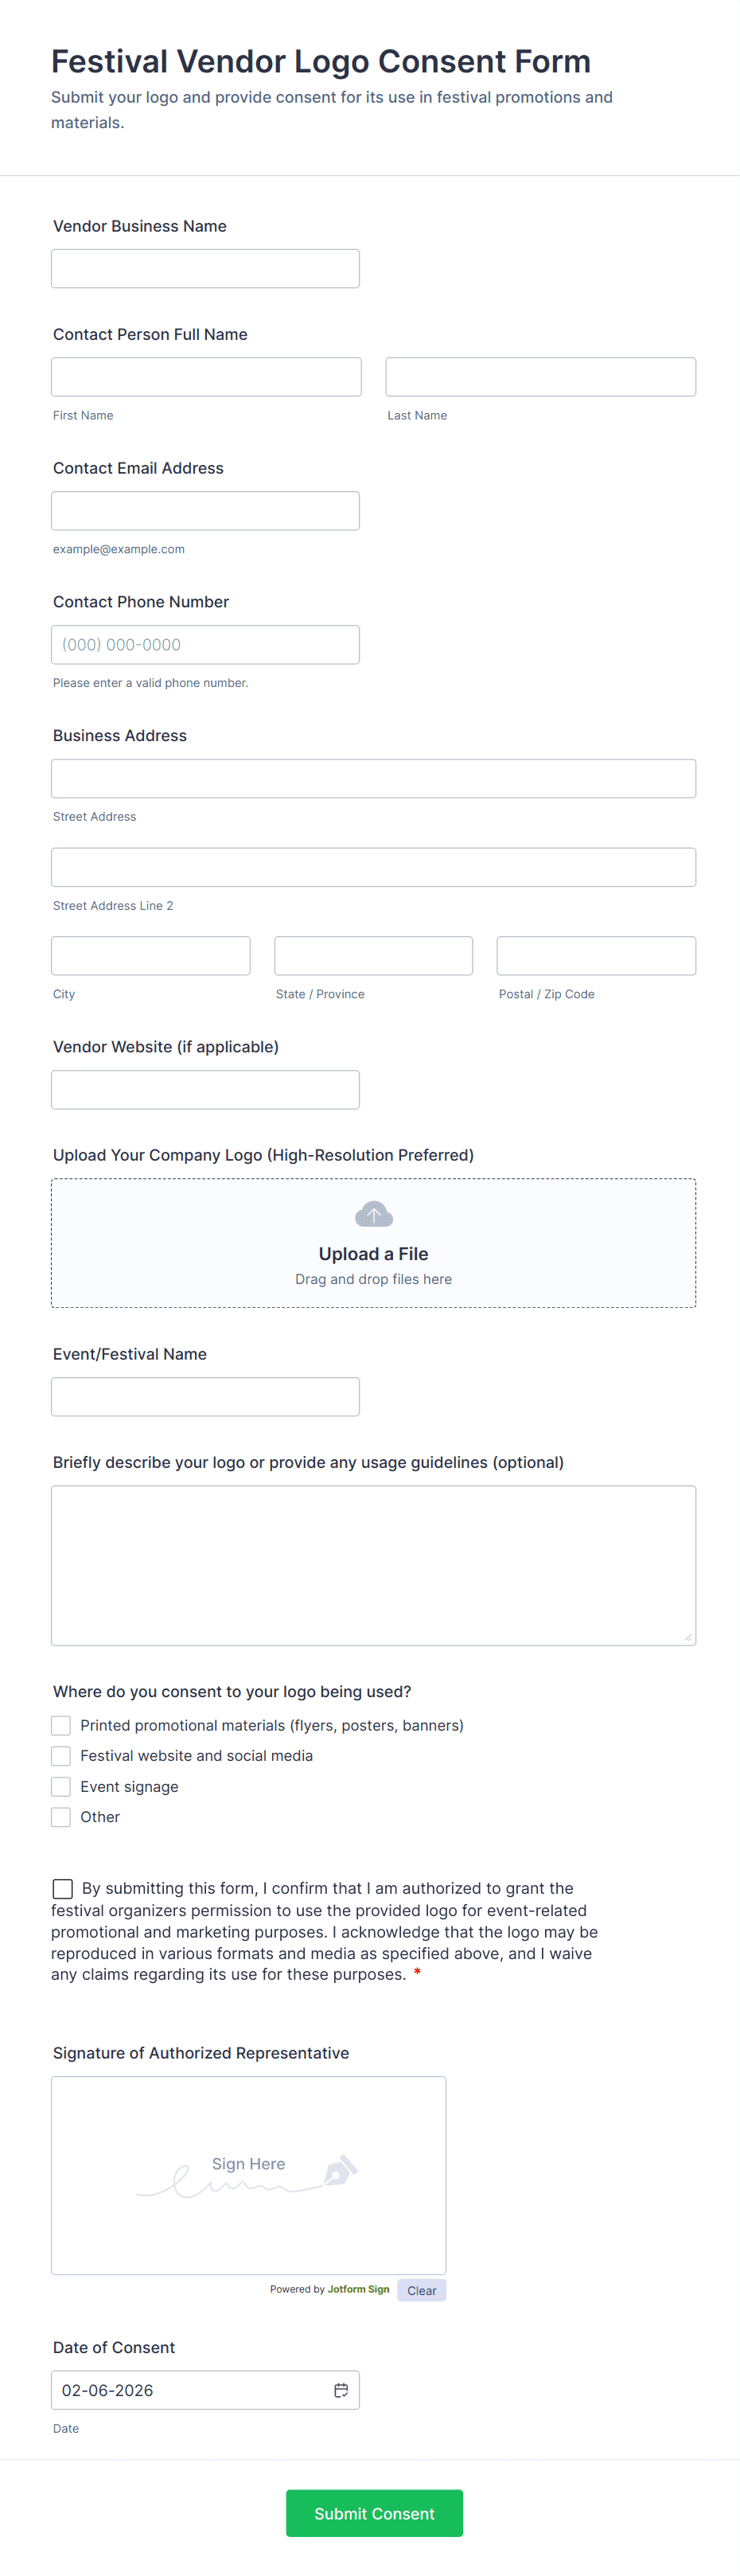Check the Event signage option
Screen dimensions: 740x2576
click(61, 1786)
